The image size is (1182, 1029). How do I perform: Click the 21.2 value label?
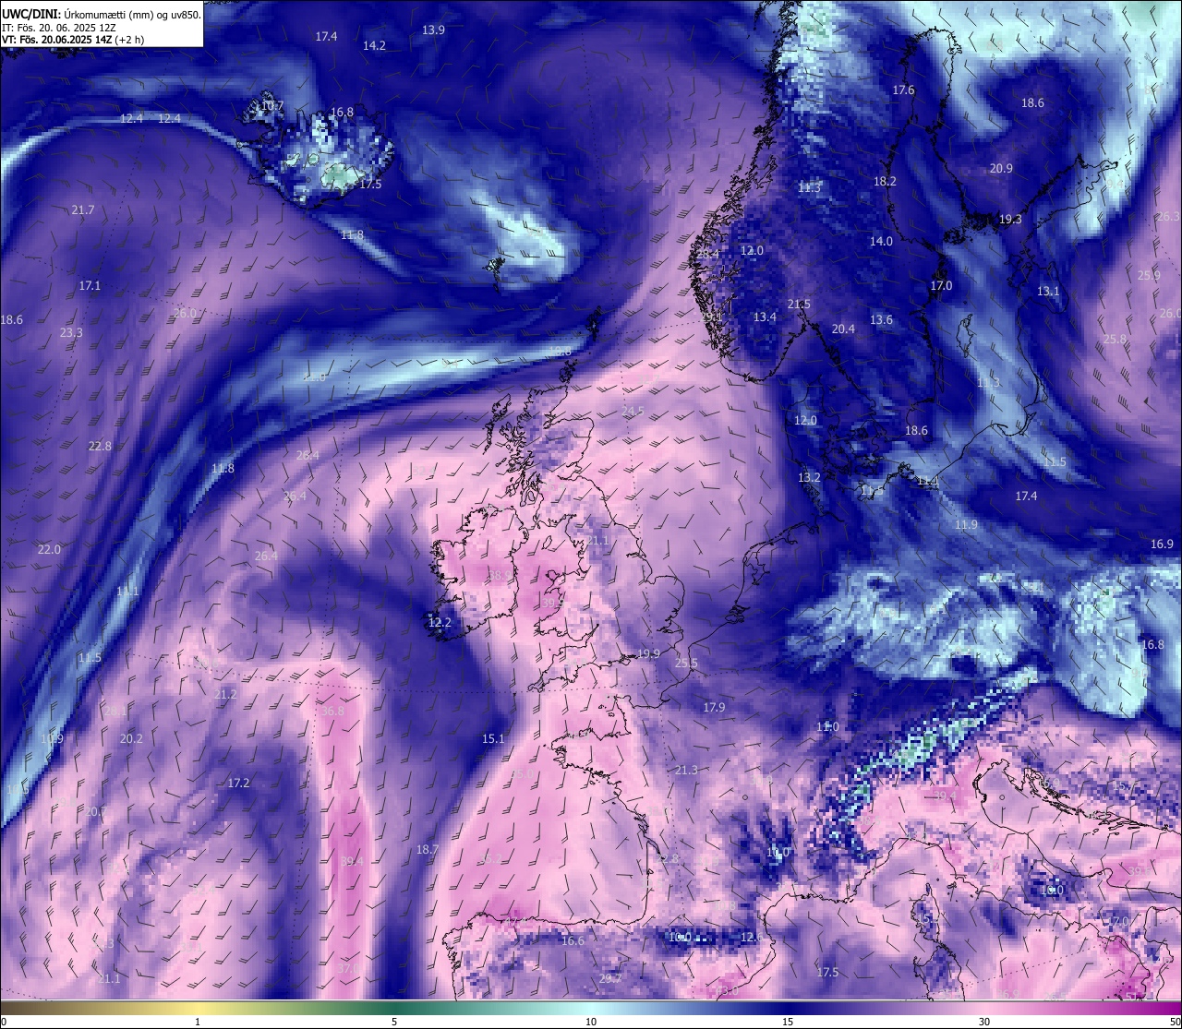(x=225, y=695)
